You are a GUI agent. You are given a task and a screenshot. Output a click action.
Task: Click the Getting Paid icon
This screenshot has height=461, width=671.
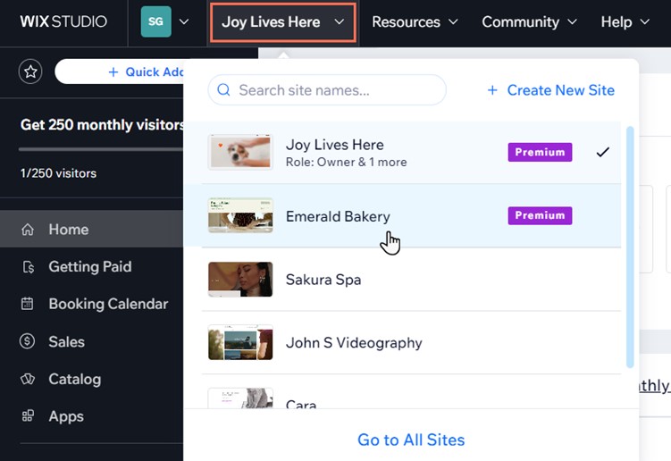[28, 267]
